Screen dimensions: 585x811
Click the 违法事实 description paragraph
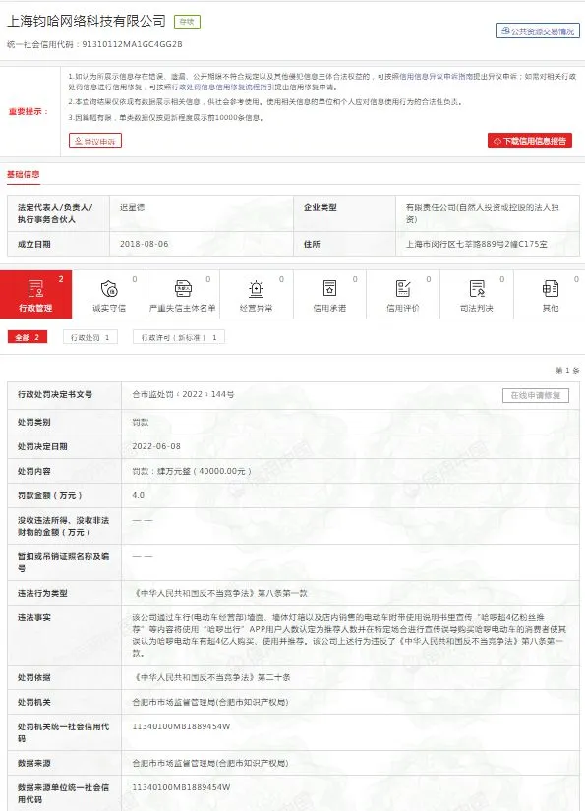pos(349,635)
